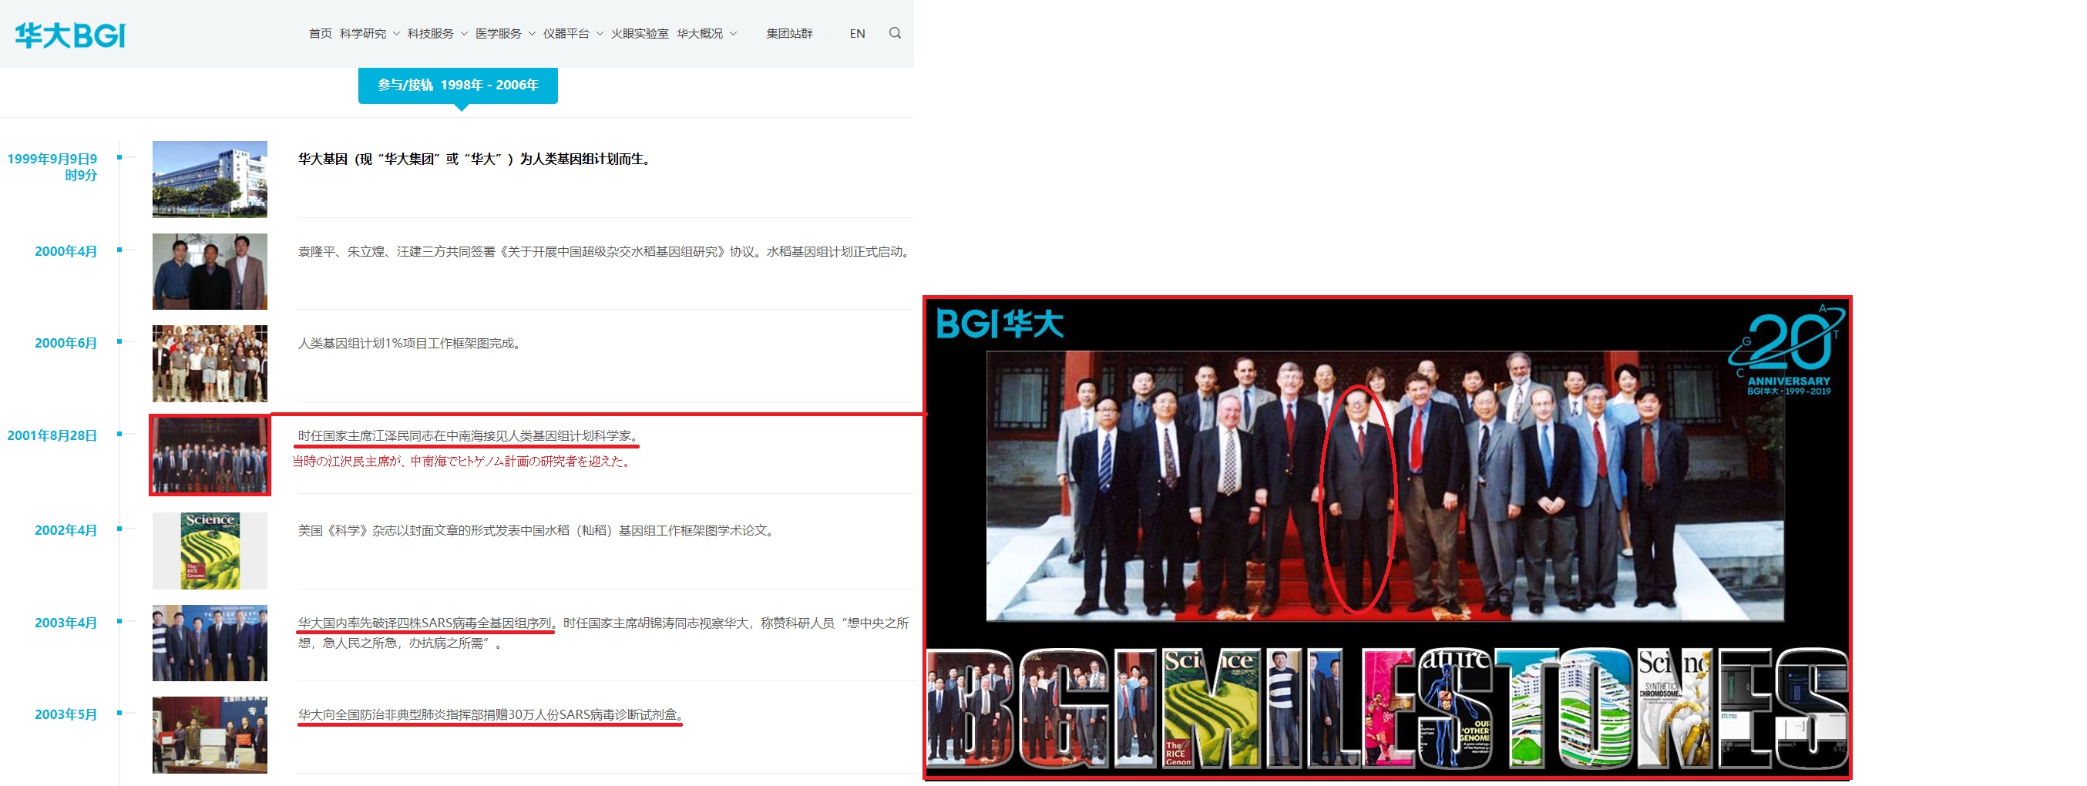
Task: Expand chevron next to 华大概况
Action: 734,34
